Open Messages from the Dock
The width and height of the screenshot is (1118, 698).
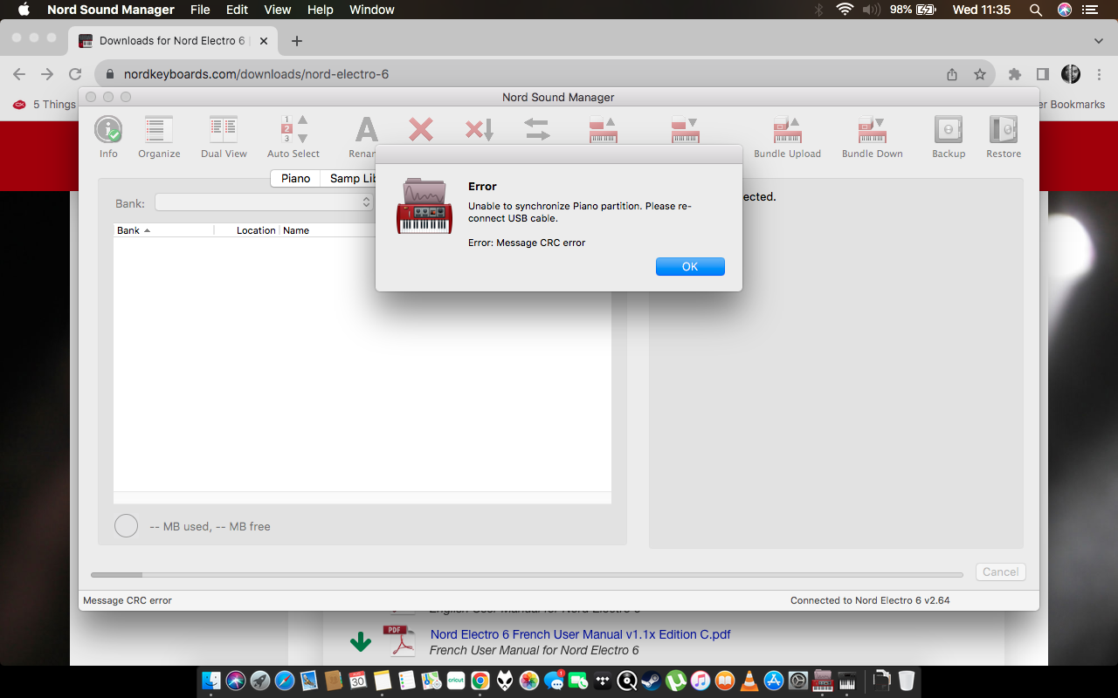coord(554,681)
